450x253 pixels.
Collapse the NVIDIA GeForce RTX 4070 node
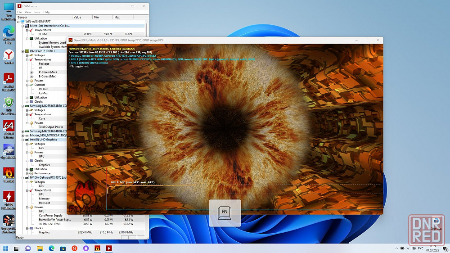[x=22, y=177]
